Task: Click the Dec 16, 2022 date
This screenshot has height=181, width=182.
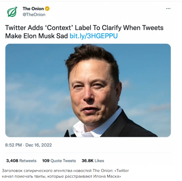Action: click(x=39, y=145)
